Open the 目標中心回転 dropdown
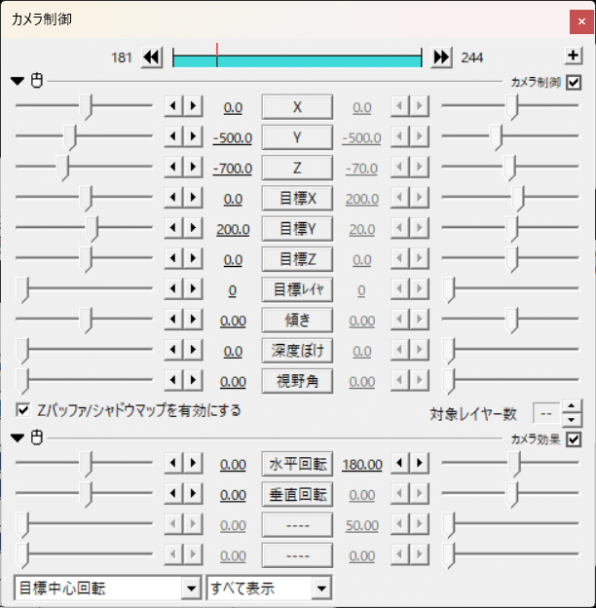Viewport: 596px width, 608px height. (x=108, y=589)
